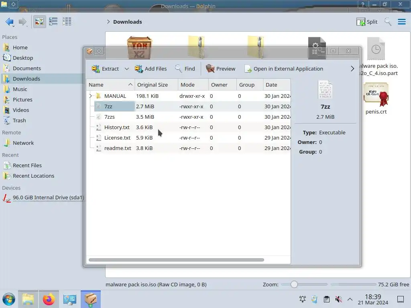The width and height of the screenshot is (411, 308).
Task: Click Find in Ark toolbar
Action: [185, 69]
